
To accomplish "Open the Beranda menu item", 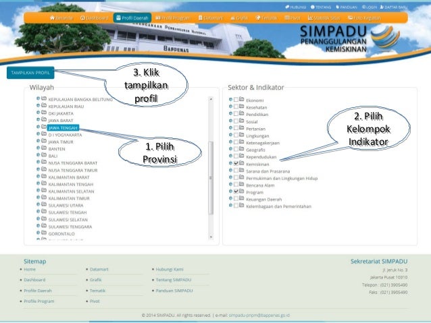I will [61, 18].
